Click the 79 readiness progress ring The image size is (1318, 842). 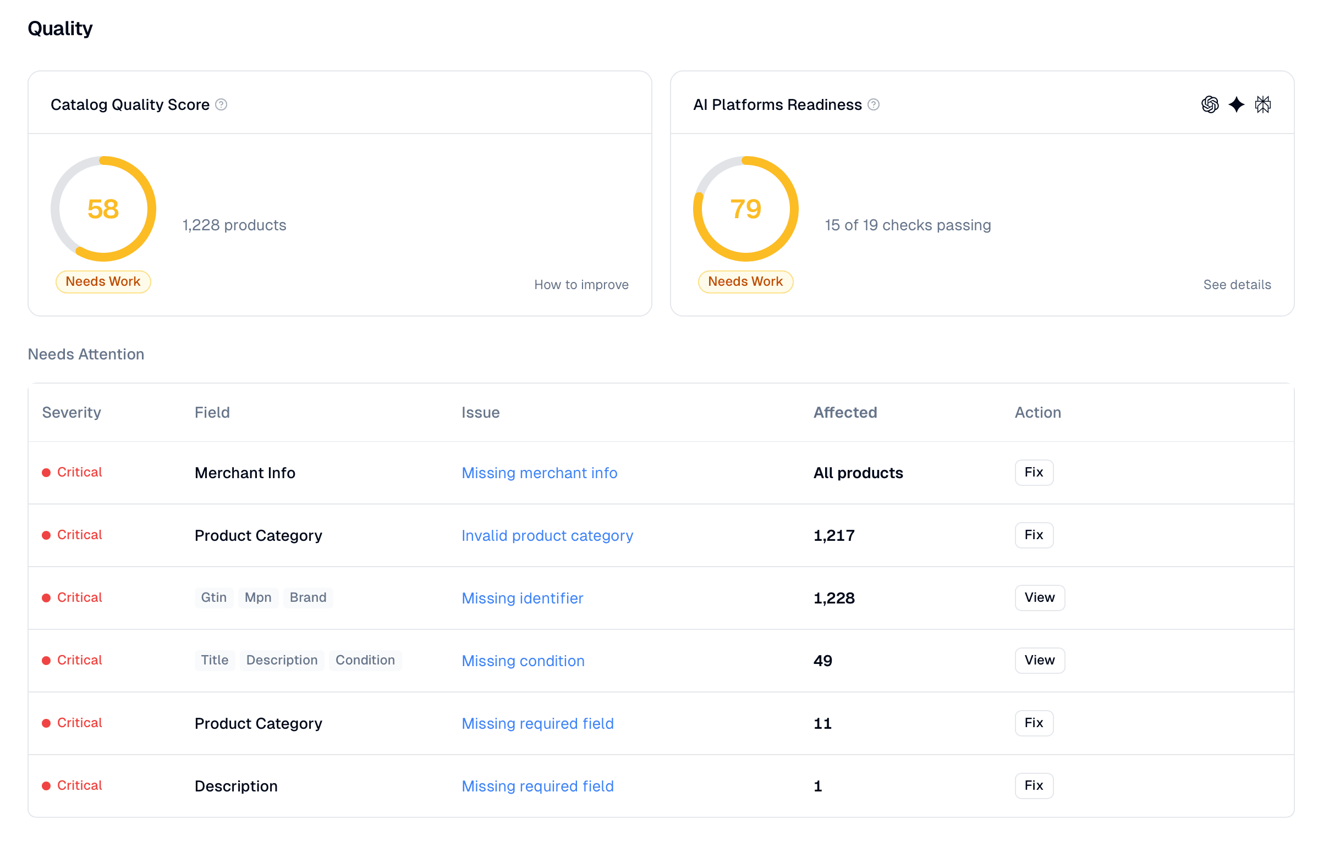click(x=745, y=209)
